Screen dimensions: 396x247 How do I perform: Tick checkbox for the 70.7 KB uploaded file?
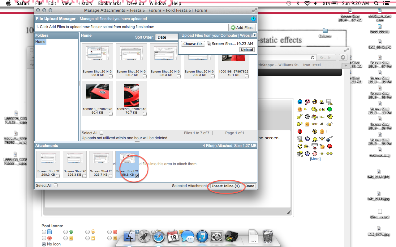[145, 114]
